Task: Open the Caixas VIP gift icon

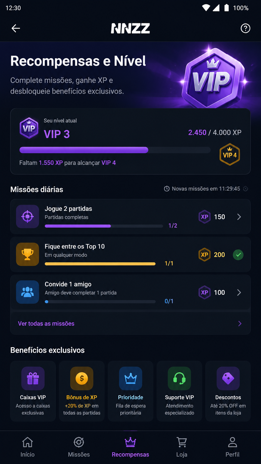Action: pyautogui.click(x=33, y=379)
